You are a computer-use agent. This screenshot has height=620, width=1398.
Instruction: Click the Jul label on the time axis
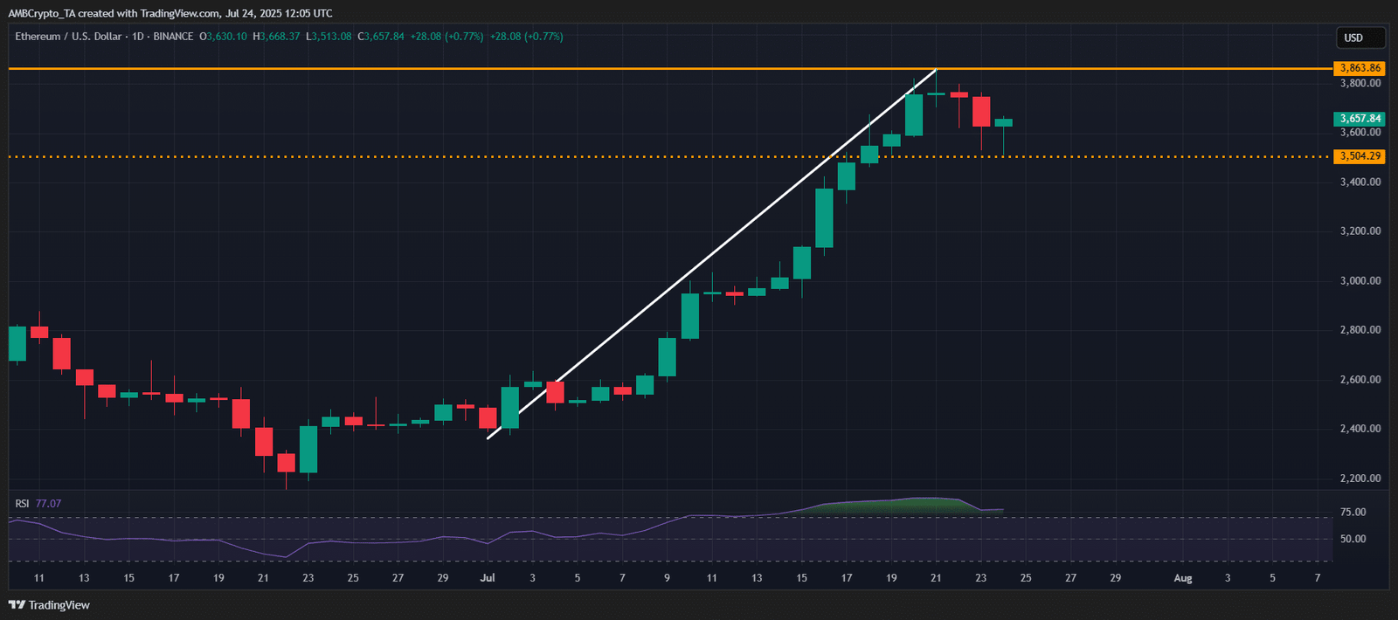(488, 578)
